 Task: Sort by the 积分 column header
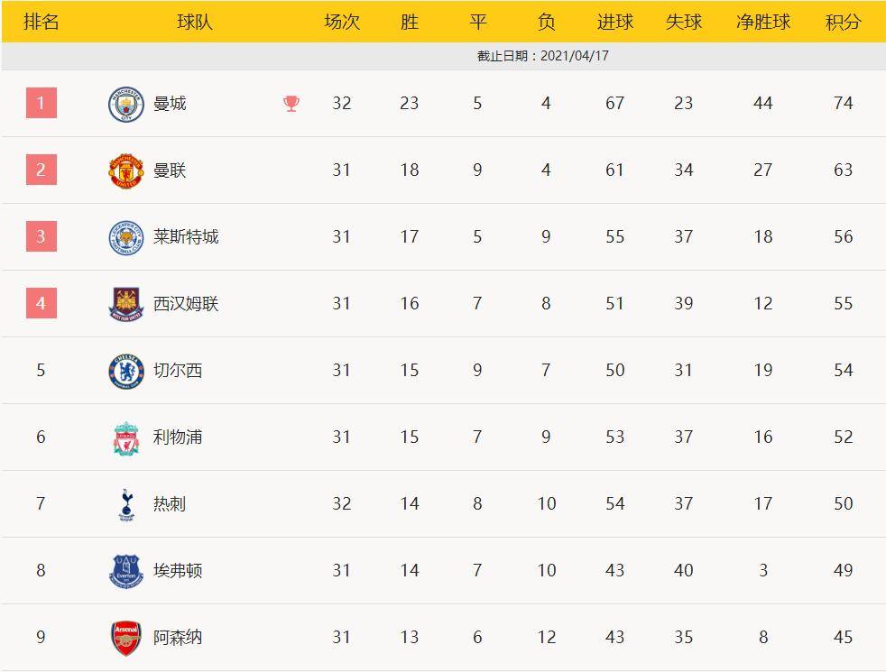click(843, 23)
